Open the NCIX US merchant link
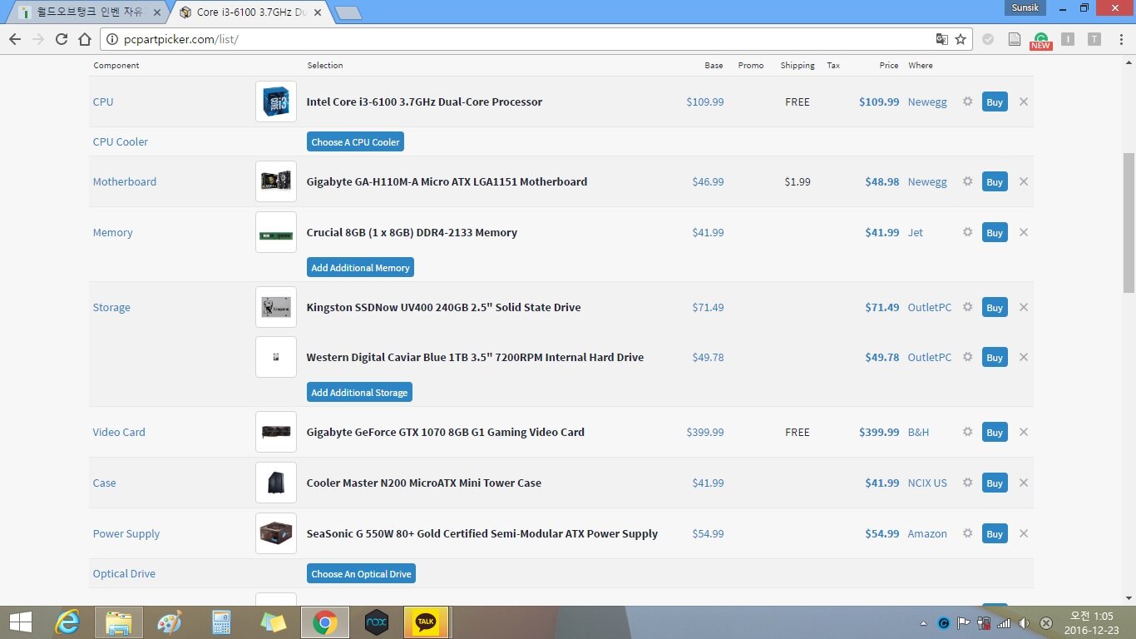The image size is (1136, 639). pos(927,483)
